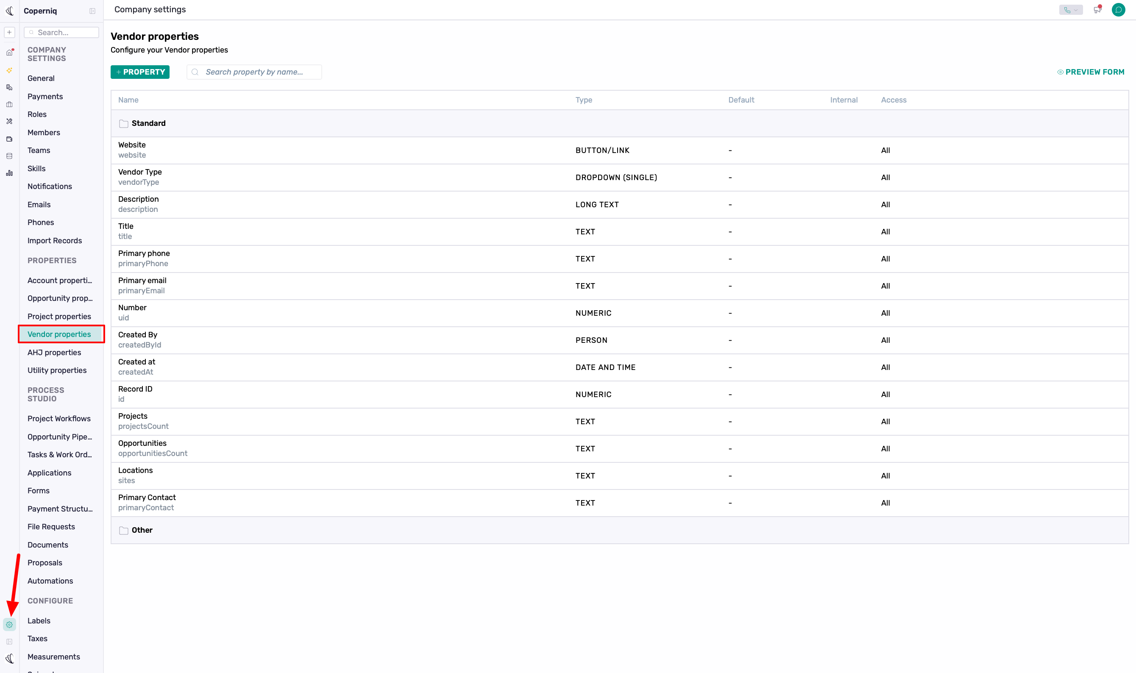Click the Search property by name field

click(254, 72)
